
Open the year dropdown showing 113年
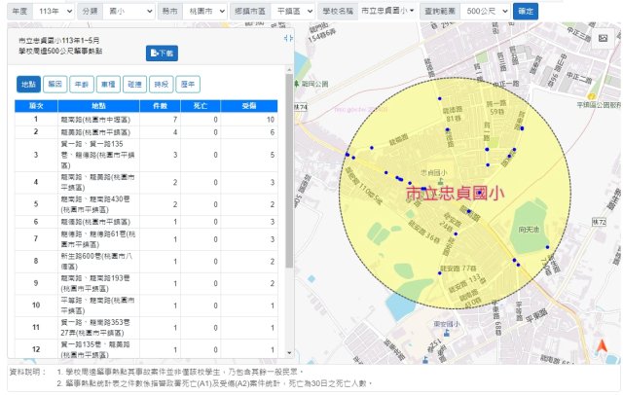pos(55,10)
